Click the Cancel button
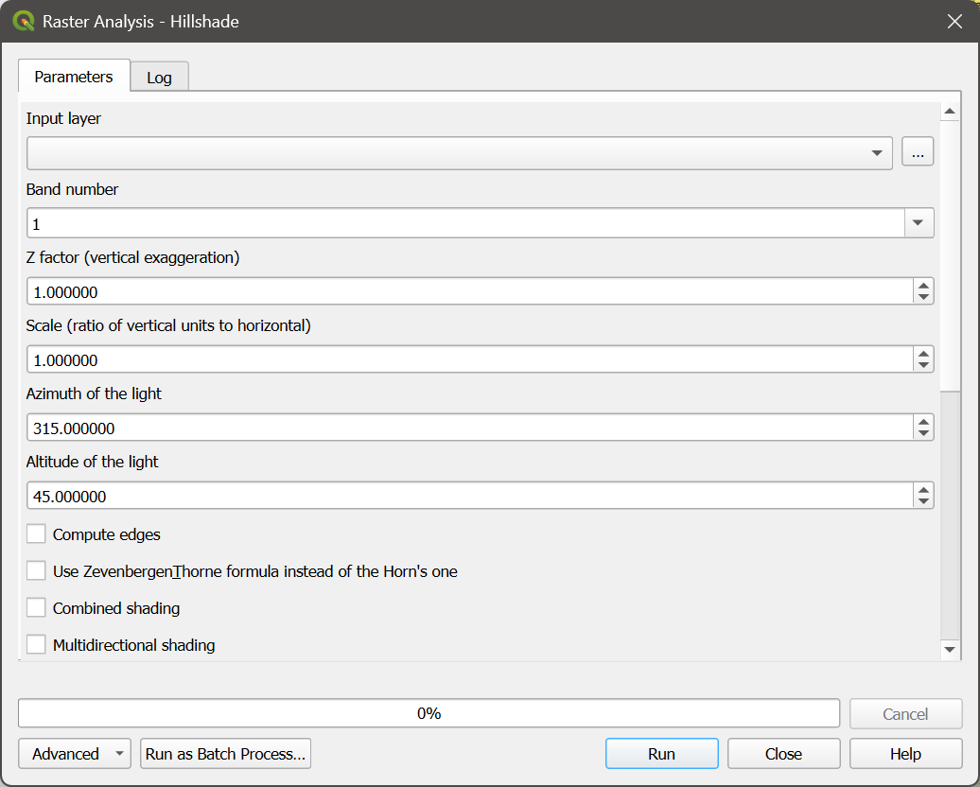The width and height of the screenshot is (980, 787). click(x=905, y=714)
